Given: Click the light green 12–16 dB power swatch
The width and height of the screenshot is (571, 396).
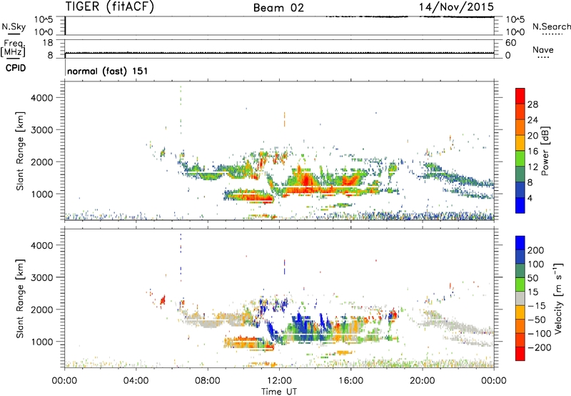Looking at the screenshot, I should [x=520, y=159].
